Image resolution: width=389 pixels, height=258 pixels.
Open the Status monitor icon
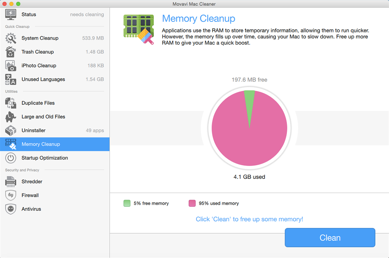click(x=11, y=15)
